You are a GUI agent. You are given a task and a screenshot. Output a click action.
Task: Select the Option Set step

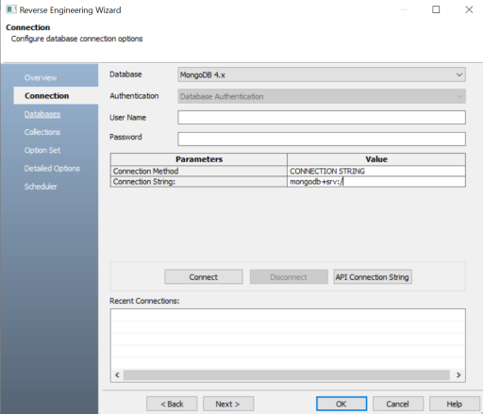[42, 150]
